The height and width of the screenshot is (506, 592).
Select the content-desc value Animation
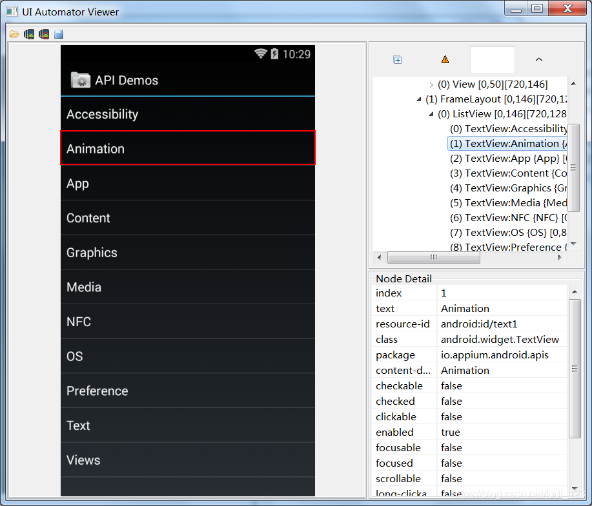(x=502, y=370)
